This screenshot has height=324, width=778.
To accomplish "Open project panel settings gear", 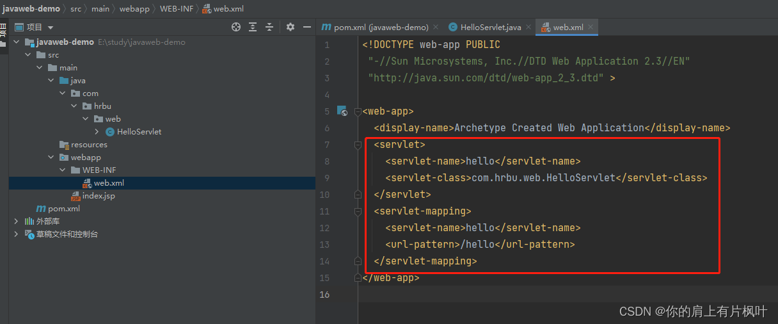I will pyautogui.click(x=290, y=27).
